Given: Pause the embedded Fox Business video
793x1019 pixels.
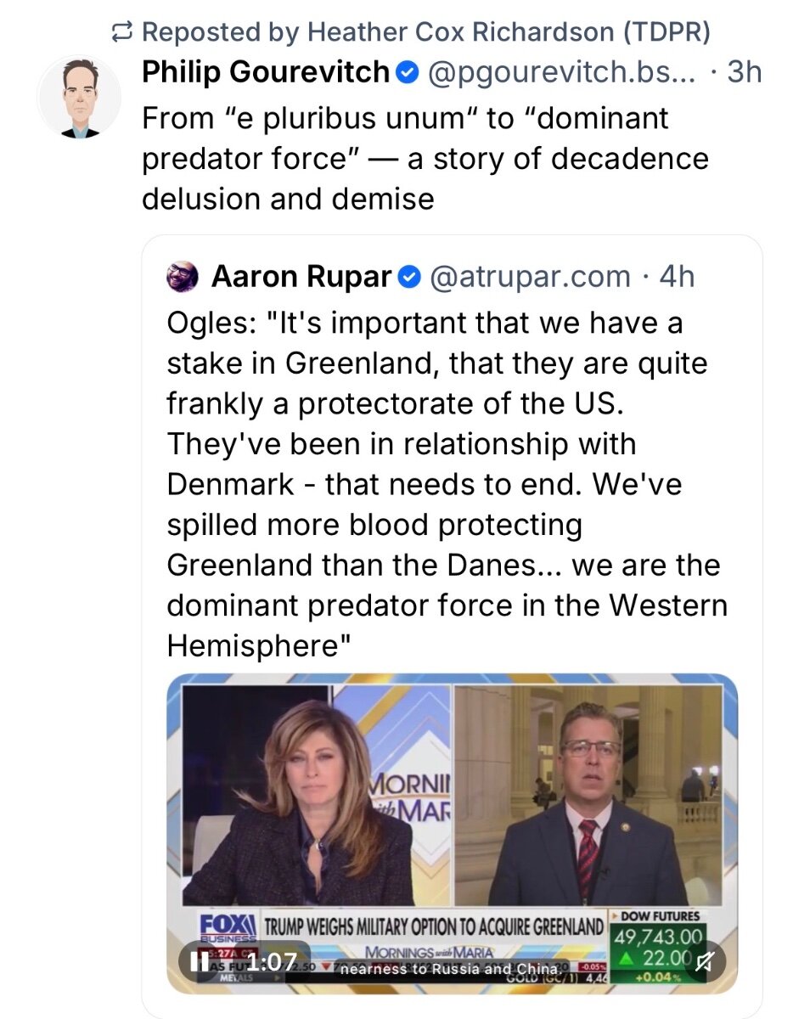Looking at the screenshot, I should click(x=199, y=961).
